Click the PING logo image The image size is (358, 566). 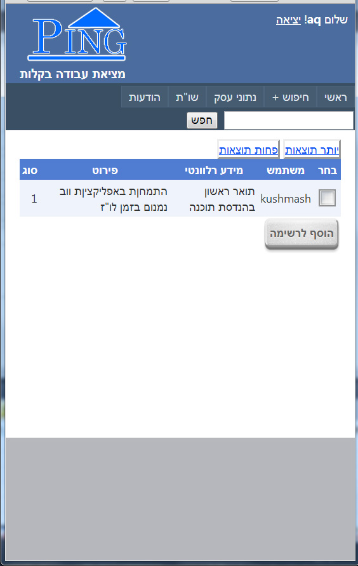pos(77,34)
